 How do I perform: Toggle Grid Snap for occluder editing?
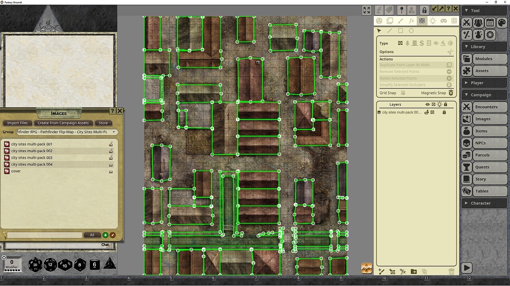point(404,93)
